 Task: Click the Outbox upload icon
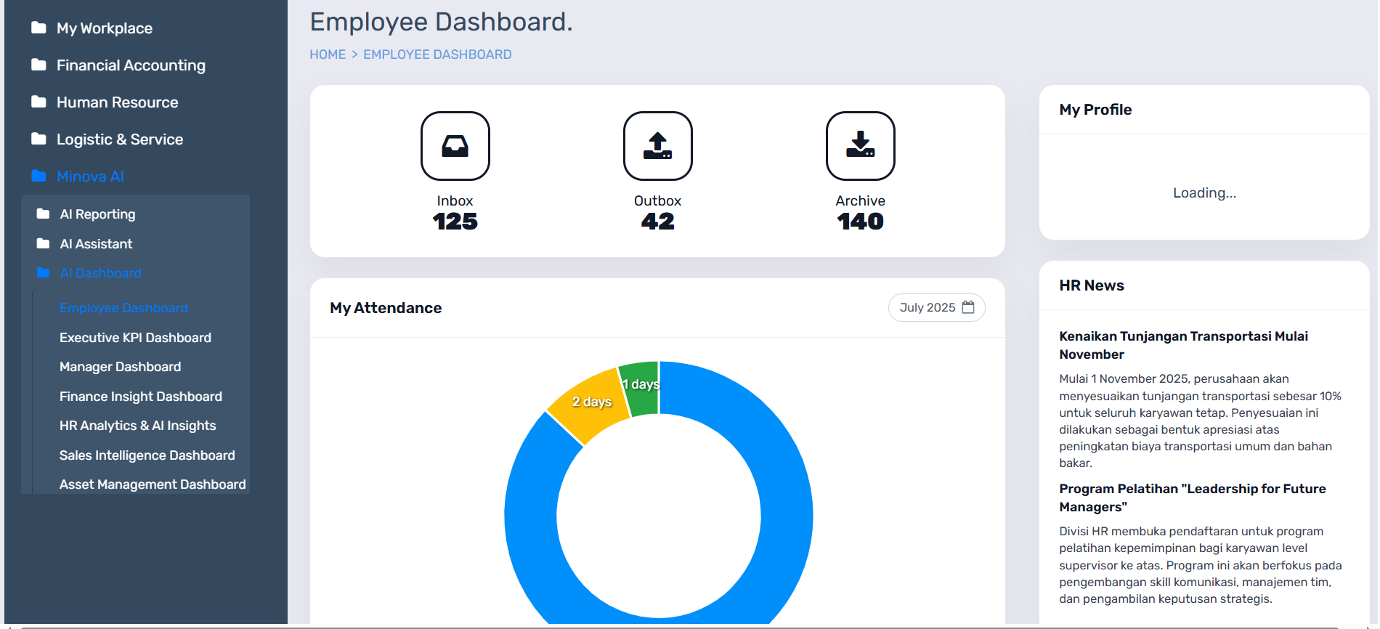click(x=657, y=146)
